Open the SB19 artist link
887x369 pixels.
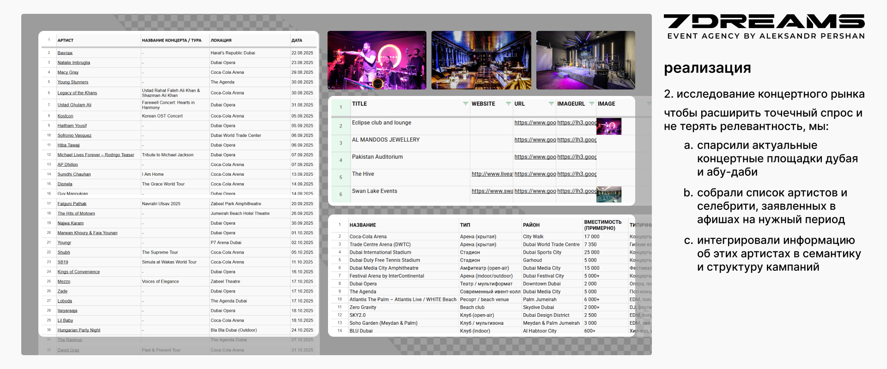click(x=63, y=262)
